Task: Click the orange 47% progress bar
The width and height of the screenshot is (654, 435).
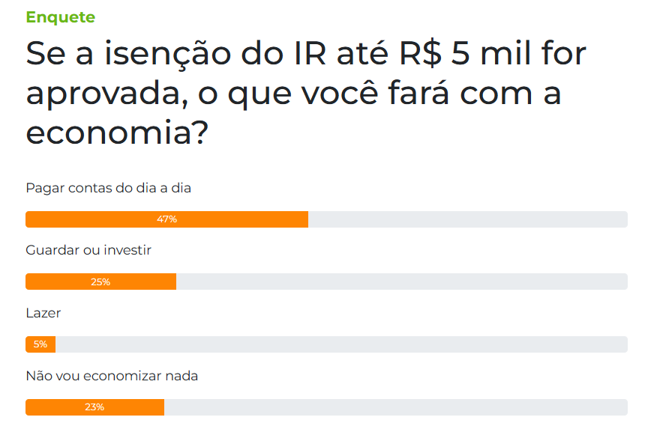Action: point(166,219)
